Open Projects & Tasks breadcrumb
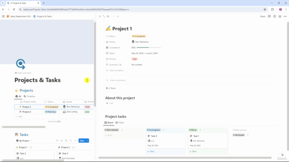This screenshot has width=289, height=162. click(42, 16)
